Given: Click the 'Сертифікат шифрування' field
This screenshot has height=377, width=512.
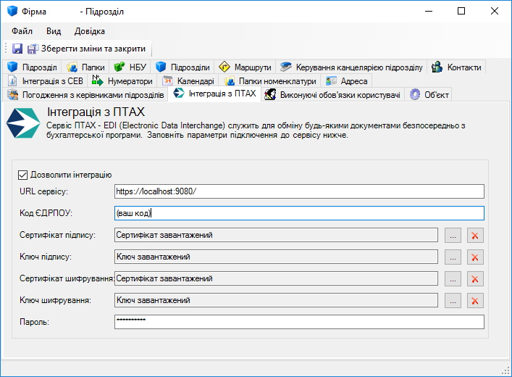Looking at the screenshot, I should (276, 278).
